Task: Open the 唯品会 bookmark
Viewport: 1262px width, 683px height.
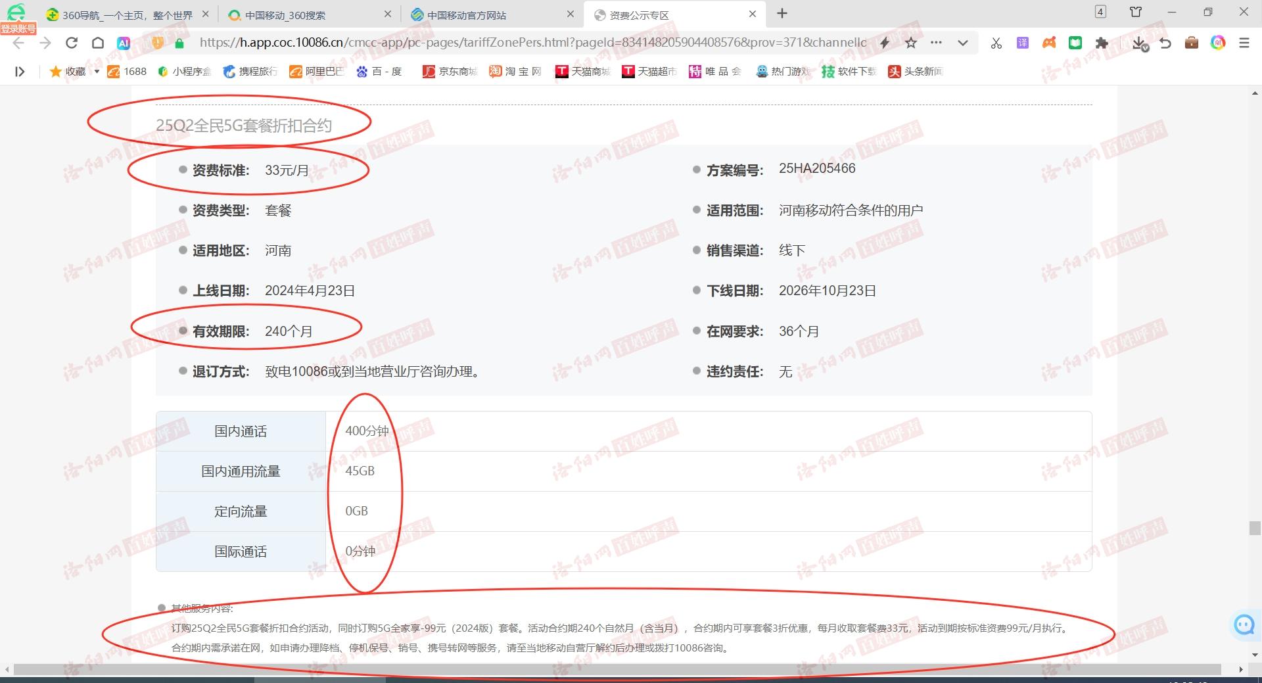Action: [715, 71]
